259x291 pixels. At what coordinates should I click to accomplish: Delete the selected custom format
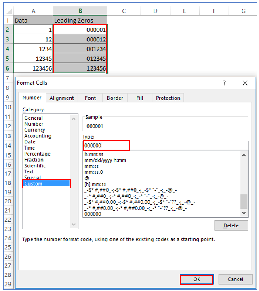pyautogui.click(x=231, y=225)
